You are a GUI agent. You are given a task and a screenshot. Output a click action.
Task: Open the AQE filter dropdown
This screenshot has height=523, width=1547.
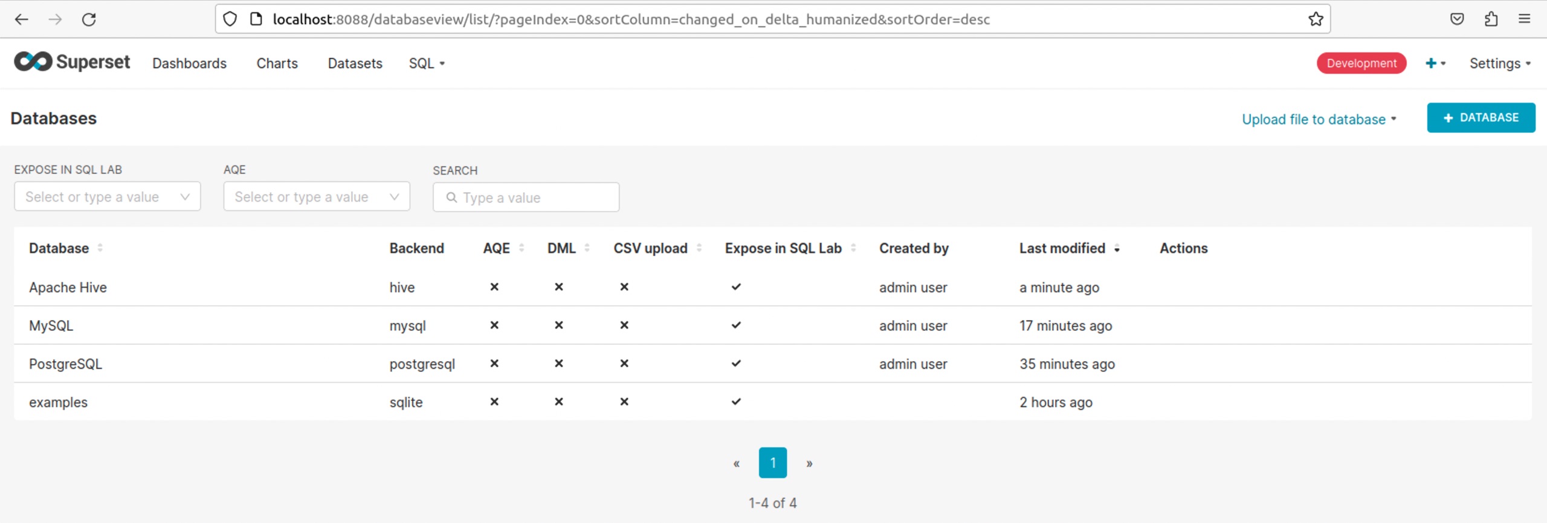click(x=317, y=197)
